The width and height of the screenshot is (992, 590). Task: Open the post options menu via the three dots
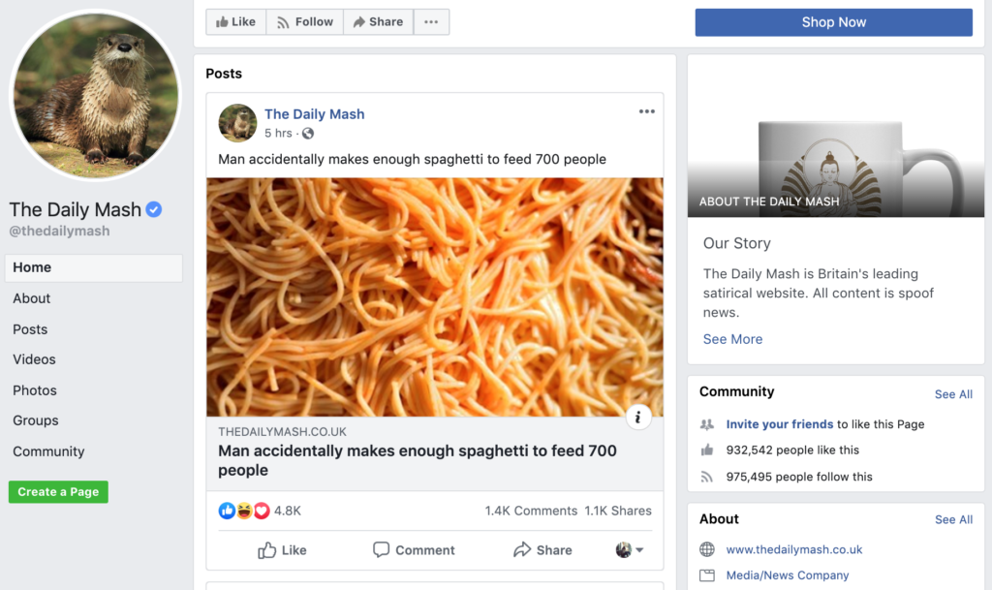(646, 111)
